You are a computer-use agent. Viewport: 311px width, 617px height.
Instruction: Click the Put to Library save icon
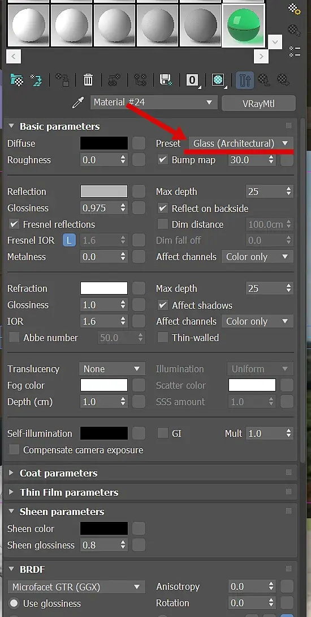point(166,80)
